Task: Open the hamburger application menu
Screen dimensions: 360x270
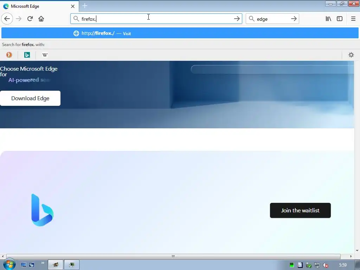Action: point(353,19)
